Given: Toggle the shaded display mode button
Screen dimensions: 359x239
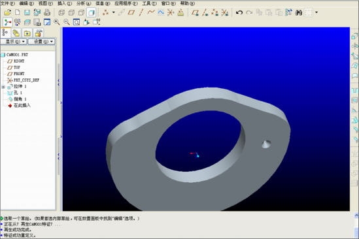Looking at the screenshot, I should click(x=91, y=12).
